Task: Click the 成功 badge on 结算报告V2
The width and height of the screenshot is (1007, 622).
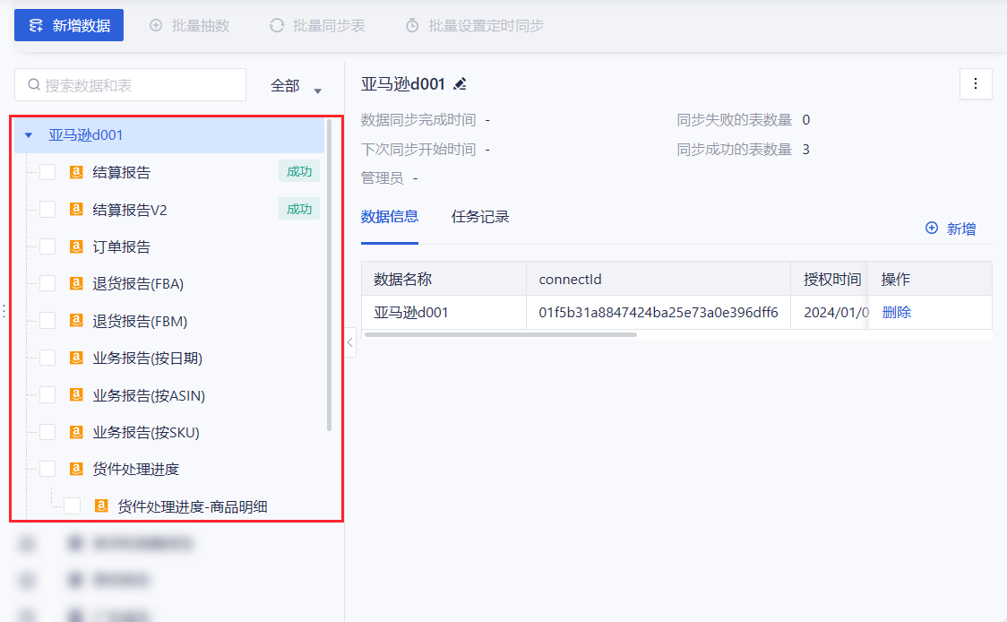Action: [x=299, y=209]
